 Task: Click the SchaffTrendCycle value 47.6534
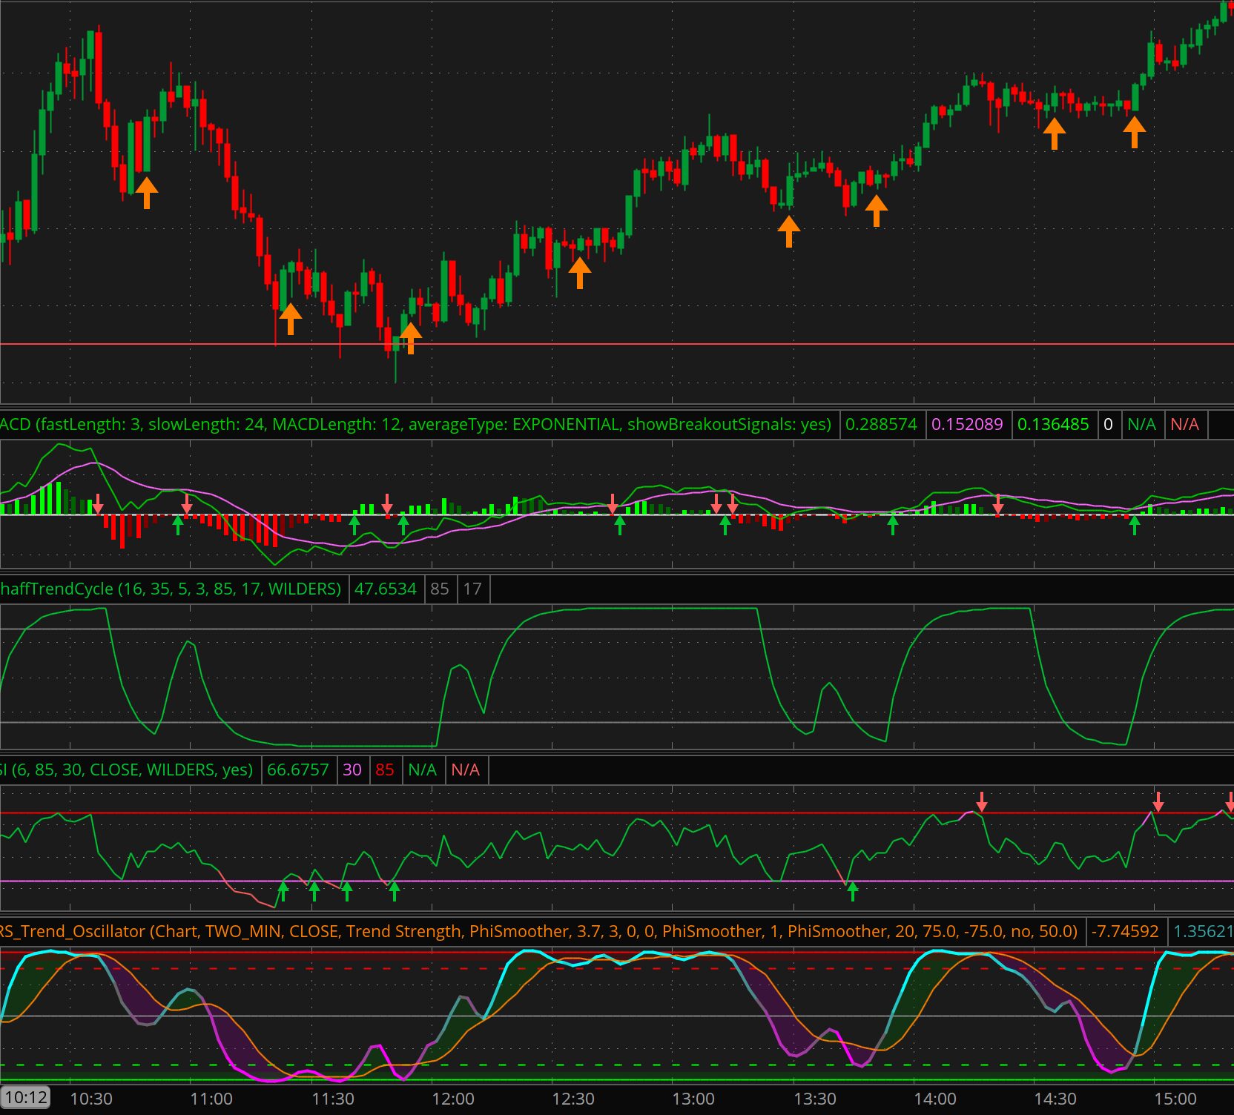coord(386,589)
